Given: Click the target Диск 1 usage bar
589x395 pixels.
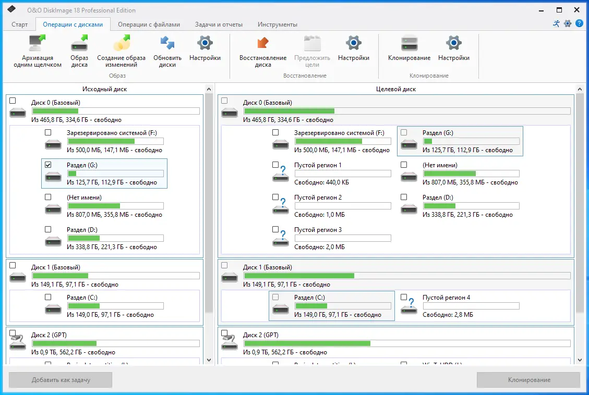Looking at the screenshot, I should coord(407,276).
